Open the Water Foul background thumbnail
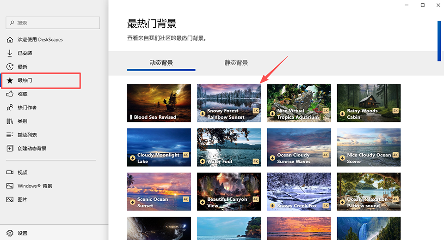The height and width of the screenshot is (240, 444). (229, 147)
